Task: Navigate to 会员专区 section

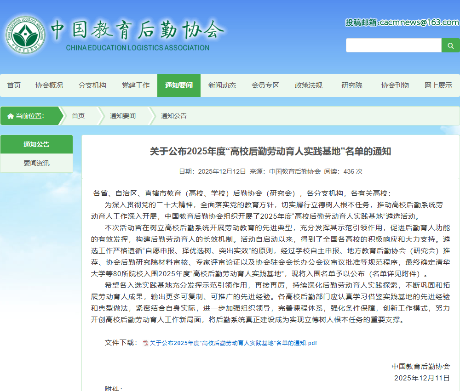Action: coord(265,85)
